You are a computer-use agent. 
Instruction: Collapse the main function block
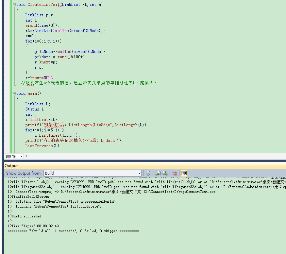14,93
